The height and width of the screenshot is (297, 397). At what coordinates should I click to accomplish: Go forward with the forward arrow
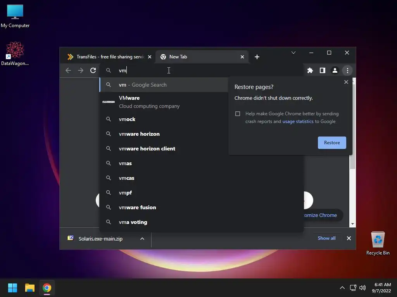pyautogui.click(x=81, y=70)
